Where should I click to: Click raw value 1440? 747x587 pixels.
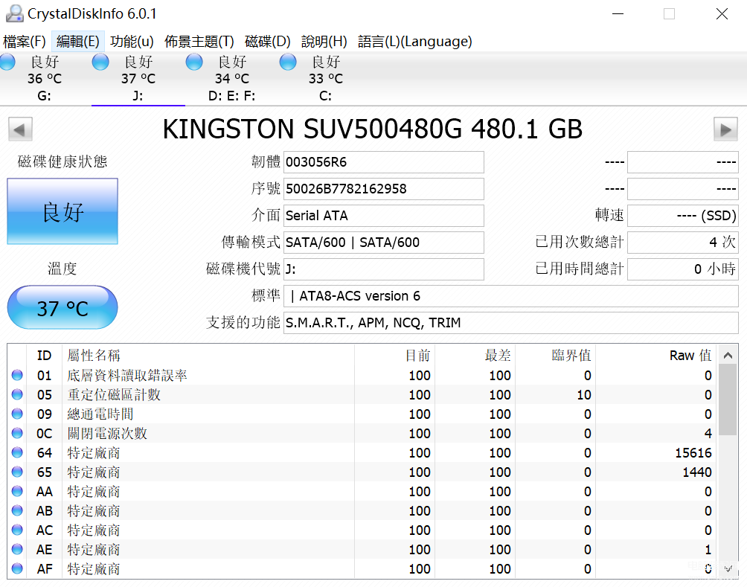coord(697,472)
